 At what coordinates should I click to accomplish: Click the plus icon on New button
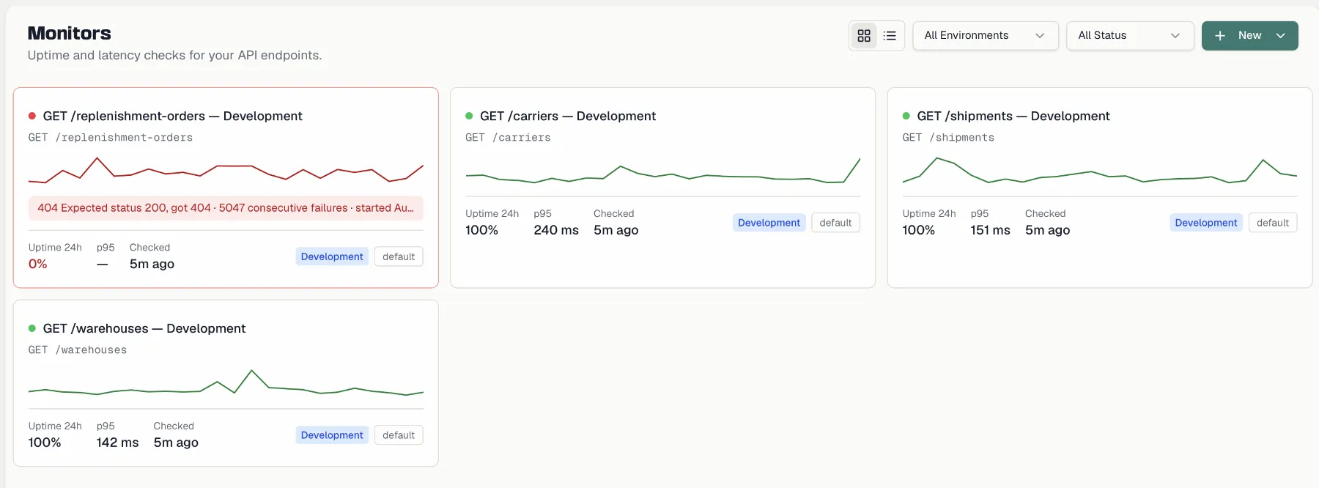pos(1220,35)
